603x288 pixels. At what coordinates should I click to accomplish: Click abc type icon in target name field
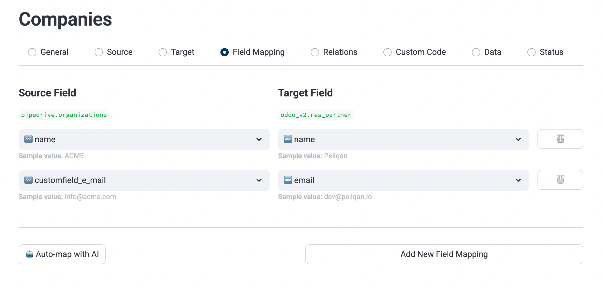coord(288,139)
